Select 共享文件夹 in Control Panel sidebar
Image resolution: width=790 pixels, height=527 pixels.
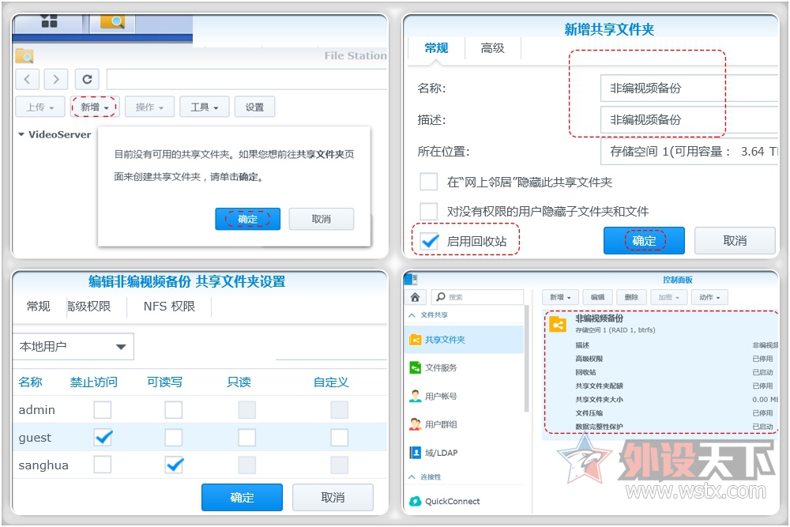tap(464, 340)
